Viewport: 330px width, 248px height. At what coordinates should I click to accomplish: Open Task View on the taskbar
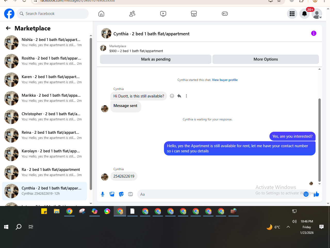(31, 227)
